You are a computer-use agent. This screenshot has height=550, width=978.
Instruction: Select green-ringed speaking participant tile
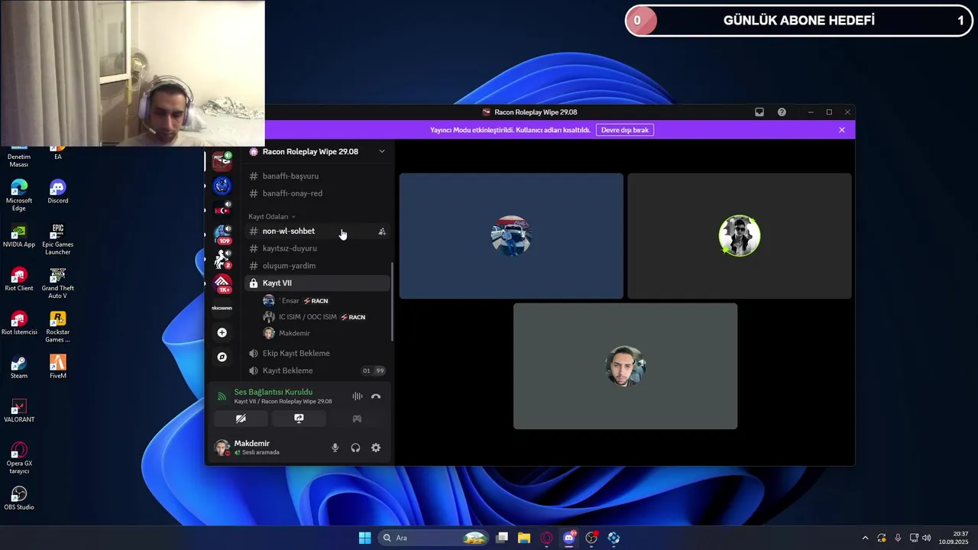(740, 235)
